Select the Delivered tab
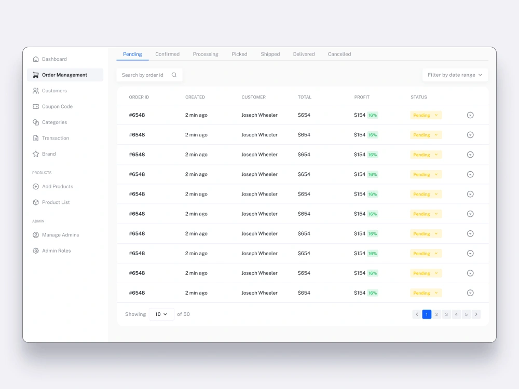519x389 pixels. point(304,54)
